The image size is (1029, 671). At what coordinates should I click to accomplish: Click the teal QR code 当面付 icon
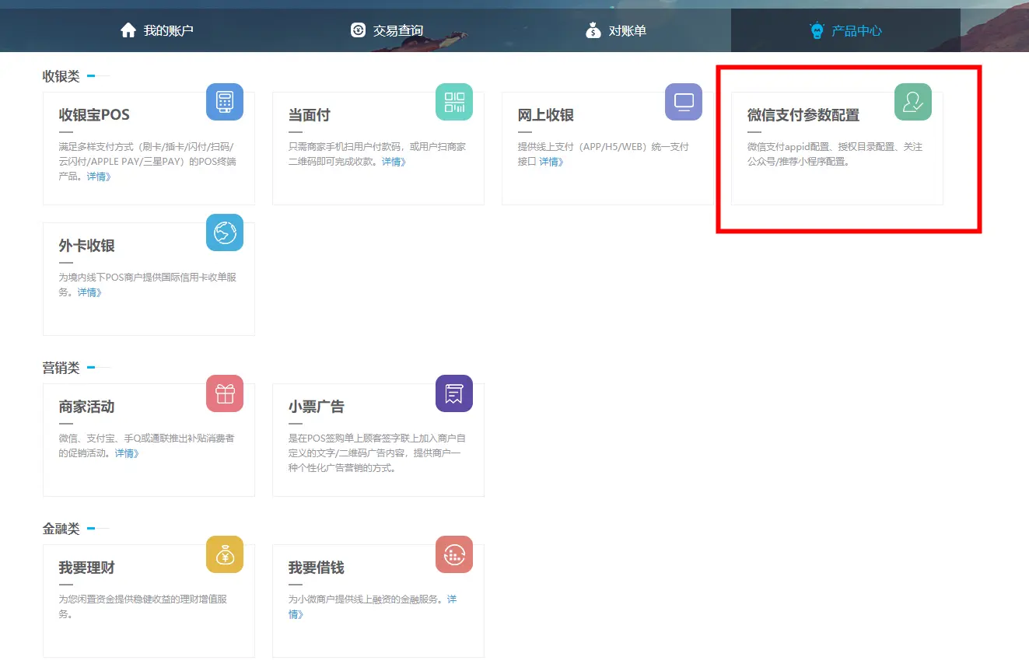click(454, 102)
